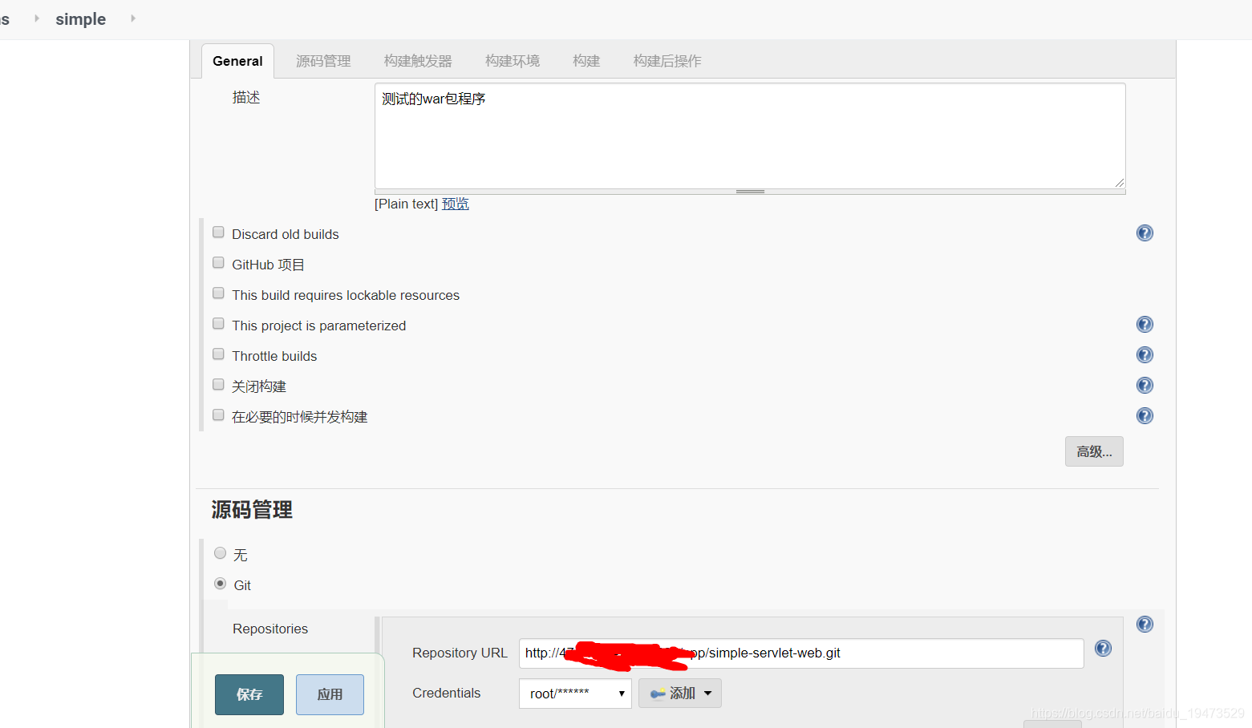The image size is (1252, 728).
Task: Select the 无 source control radio
Action: click(221, 553)
